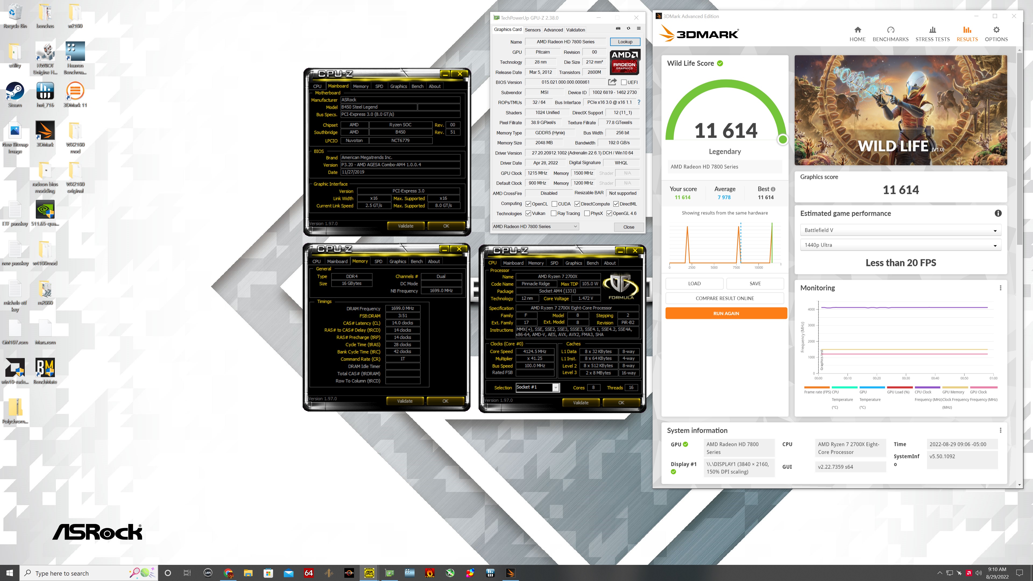The height and width of the screenshot is (581, 1033).
Task: Click the GPU-Z refresh icon
Action: tap(628, 29)
